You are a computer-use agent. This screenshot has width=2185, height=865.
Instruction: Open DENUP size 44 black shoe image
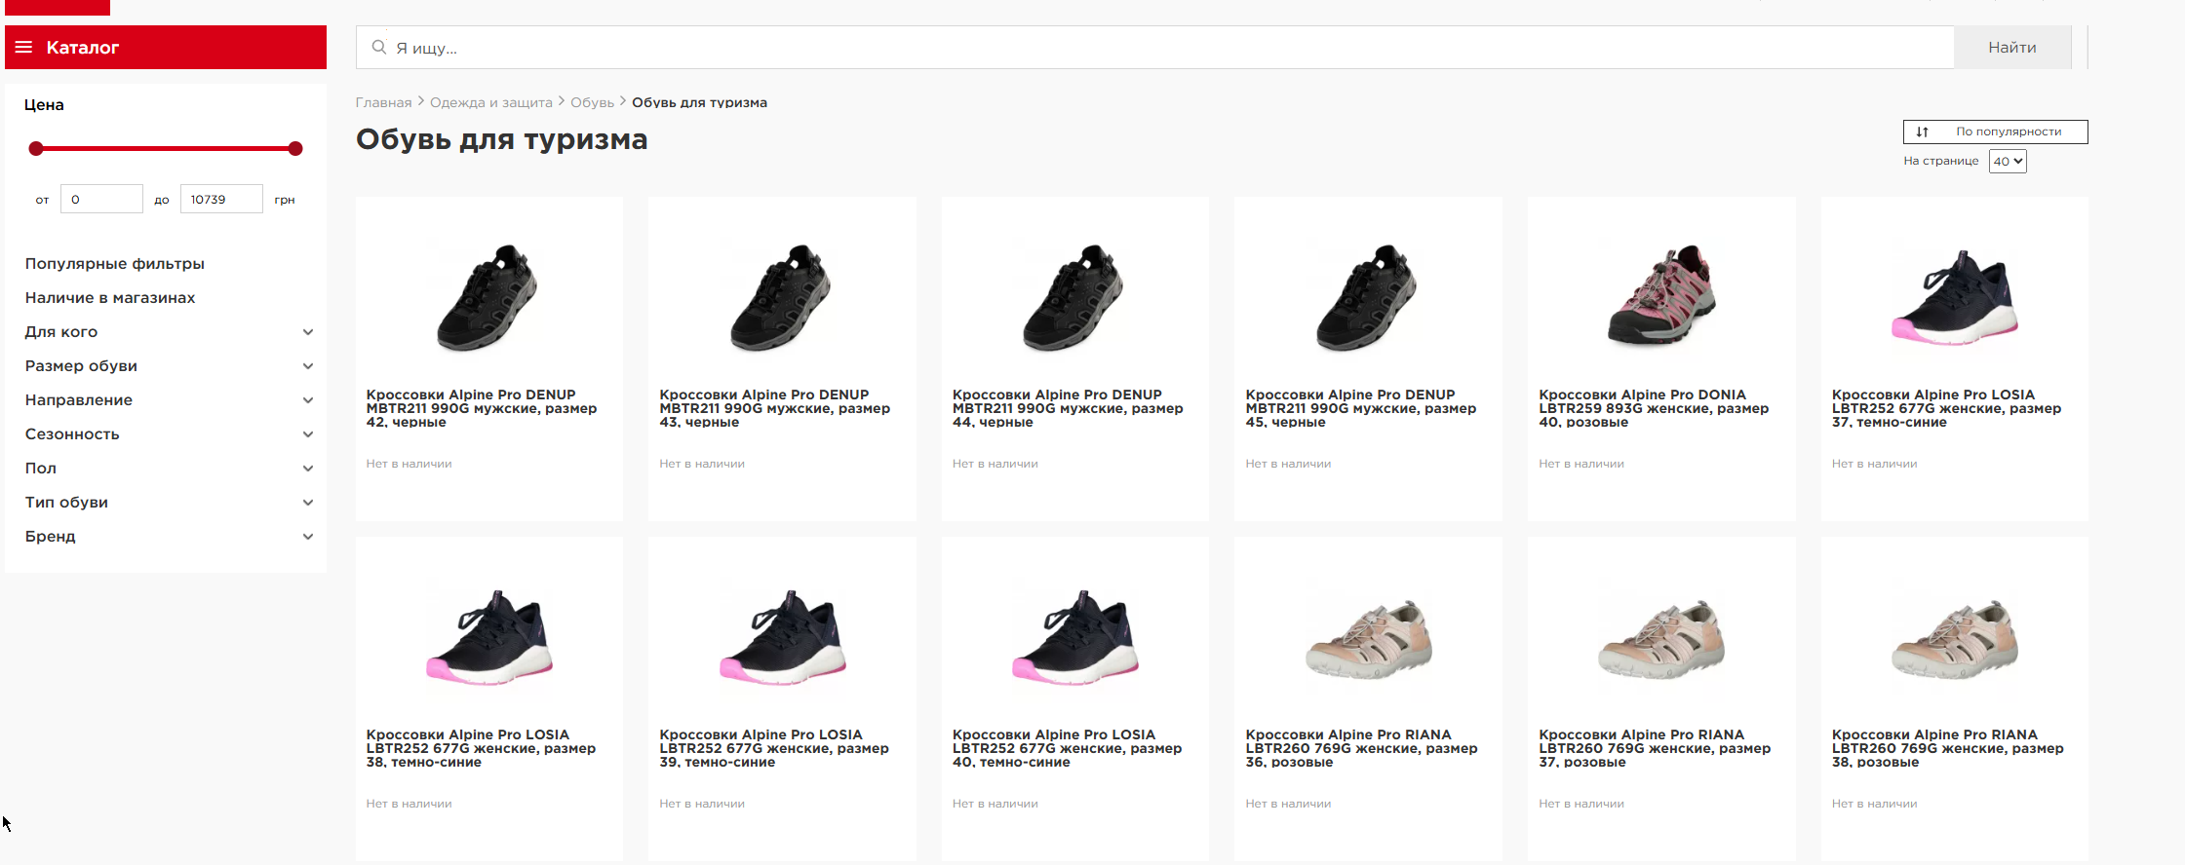pyautogui.click(x=1074, y=297)
